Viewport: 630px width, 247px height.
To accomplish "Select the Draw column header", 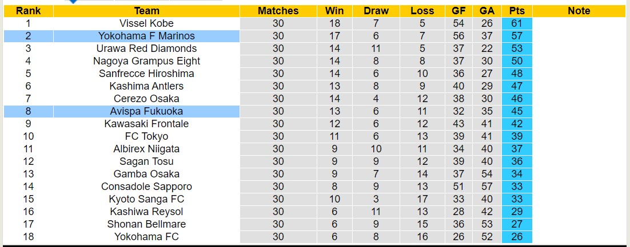I will point(376,11).
